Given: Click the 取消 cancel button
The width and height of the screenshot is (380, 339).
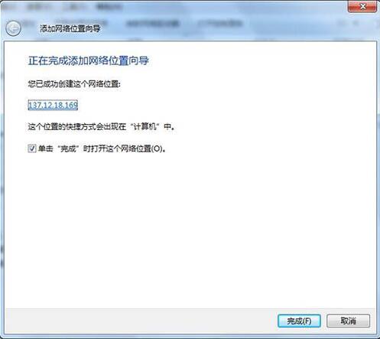Looking at the screenshot, I should point(348,321).
